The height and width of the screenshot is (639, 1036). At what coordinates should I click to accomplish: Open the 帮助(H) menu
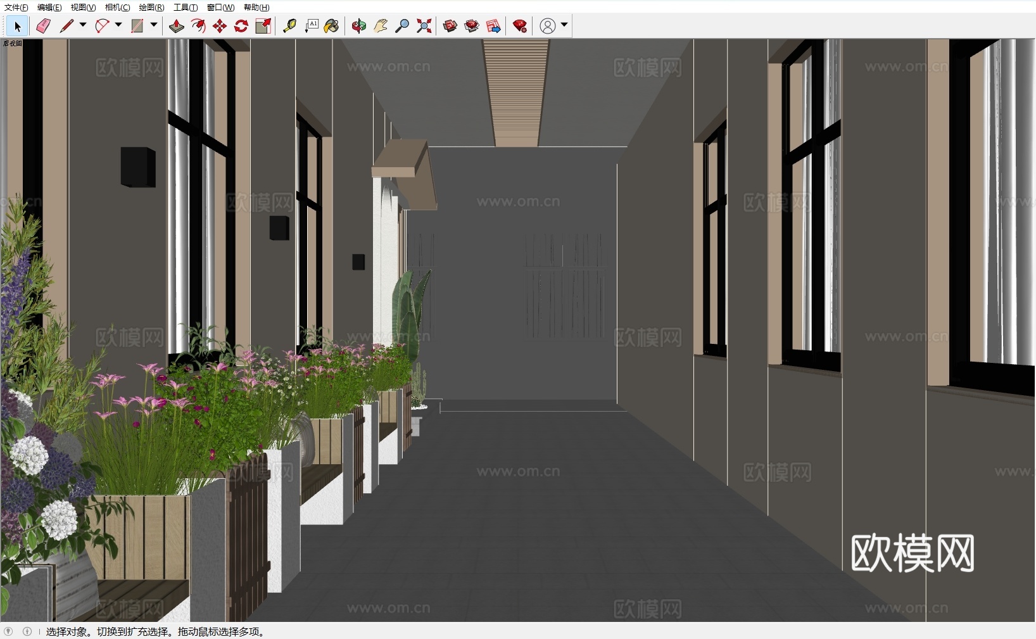coord(256,8)
